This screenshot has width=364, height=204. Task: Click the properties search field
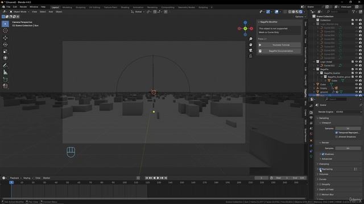pyautogui.click(x=336, y=99)
